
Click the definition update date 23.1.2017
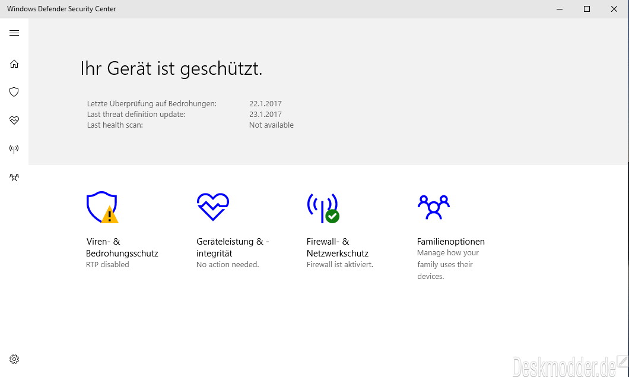[265, 115]
